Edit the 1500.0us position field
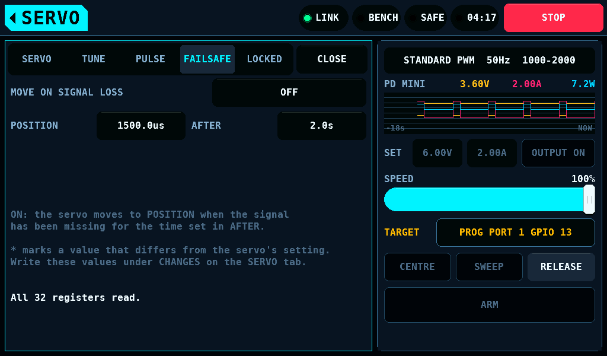607x356 pixels. point(141,126)
